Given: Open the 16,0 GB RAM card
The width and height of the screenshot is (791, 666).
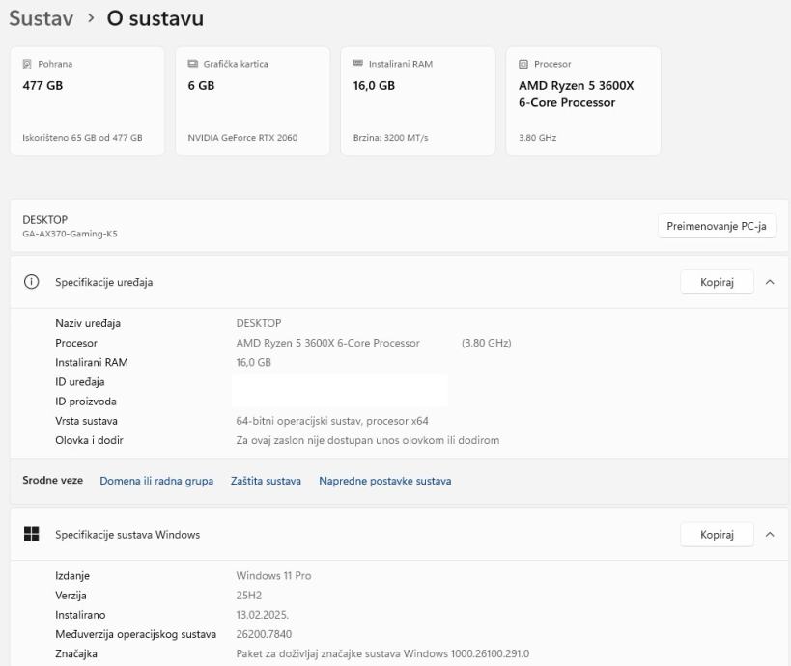Looking at the screenshot, I should pos(418,101).
